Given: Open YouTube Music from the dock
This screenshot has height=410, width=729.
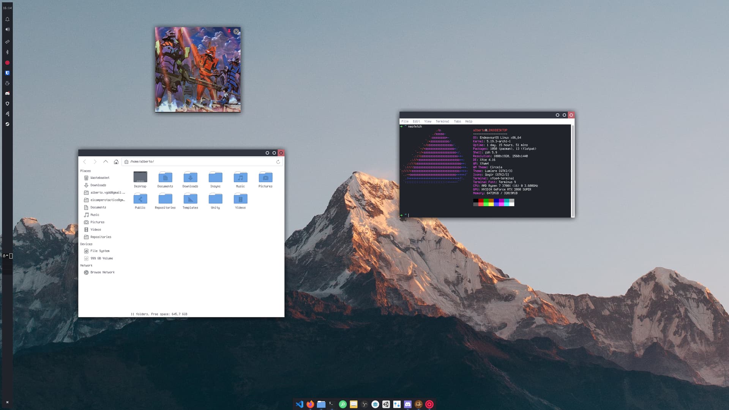Looking at the screenshot, I should tap(429, 404).
